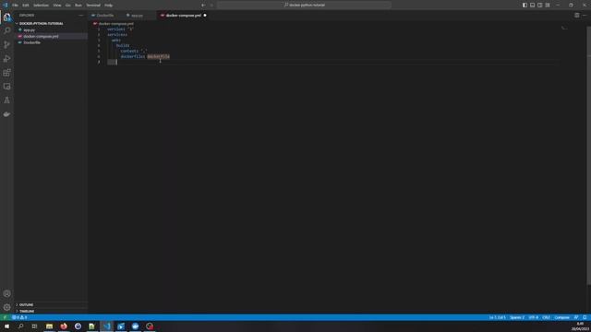The image size is (591, 332).
Task: Open Windows taskbar search
Action: pyautogui.click(x=20, y=326)
